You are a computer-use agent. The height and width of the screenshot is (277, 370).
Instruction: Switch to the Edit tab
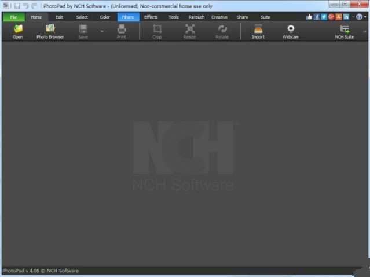pos(59,17)
